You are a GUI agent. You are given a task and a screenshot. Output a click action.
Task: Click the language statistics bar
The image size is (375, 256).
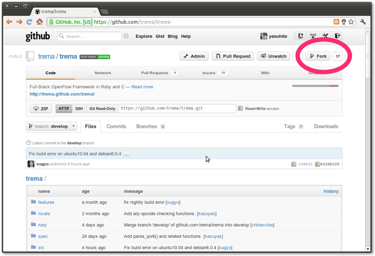315,86
